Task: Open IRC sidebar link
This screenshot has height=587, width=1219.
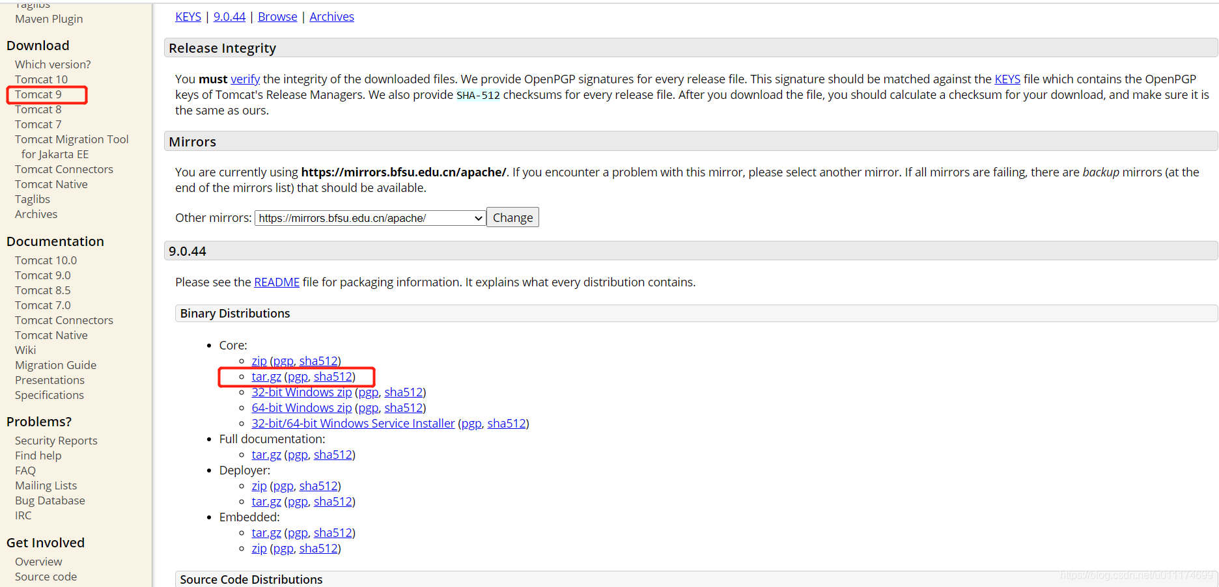Action: [23, 515]
